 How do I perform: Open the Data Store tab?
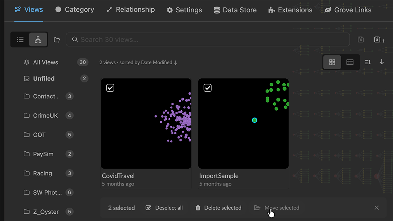point(235,10)
